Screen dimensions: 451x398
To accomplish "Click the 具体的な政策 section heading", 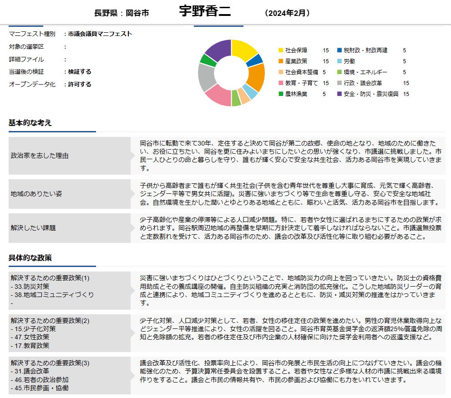I will click(30, 257).
